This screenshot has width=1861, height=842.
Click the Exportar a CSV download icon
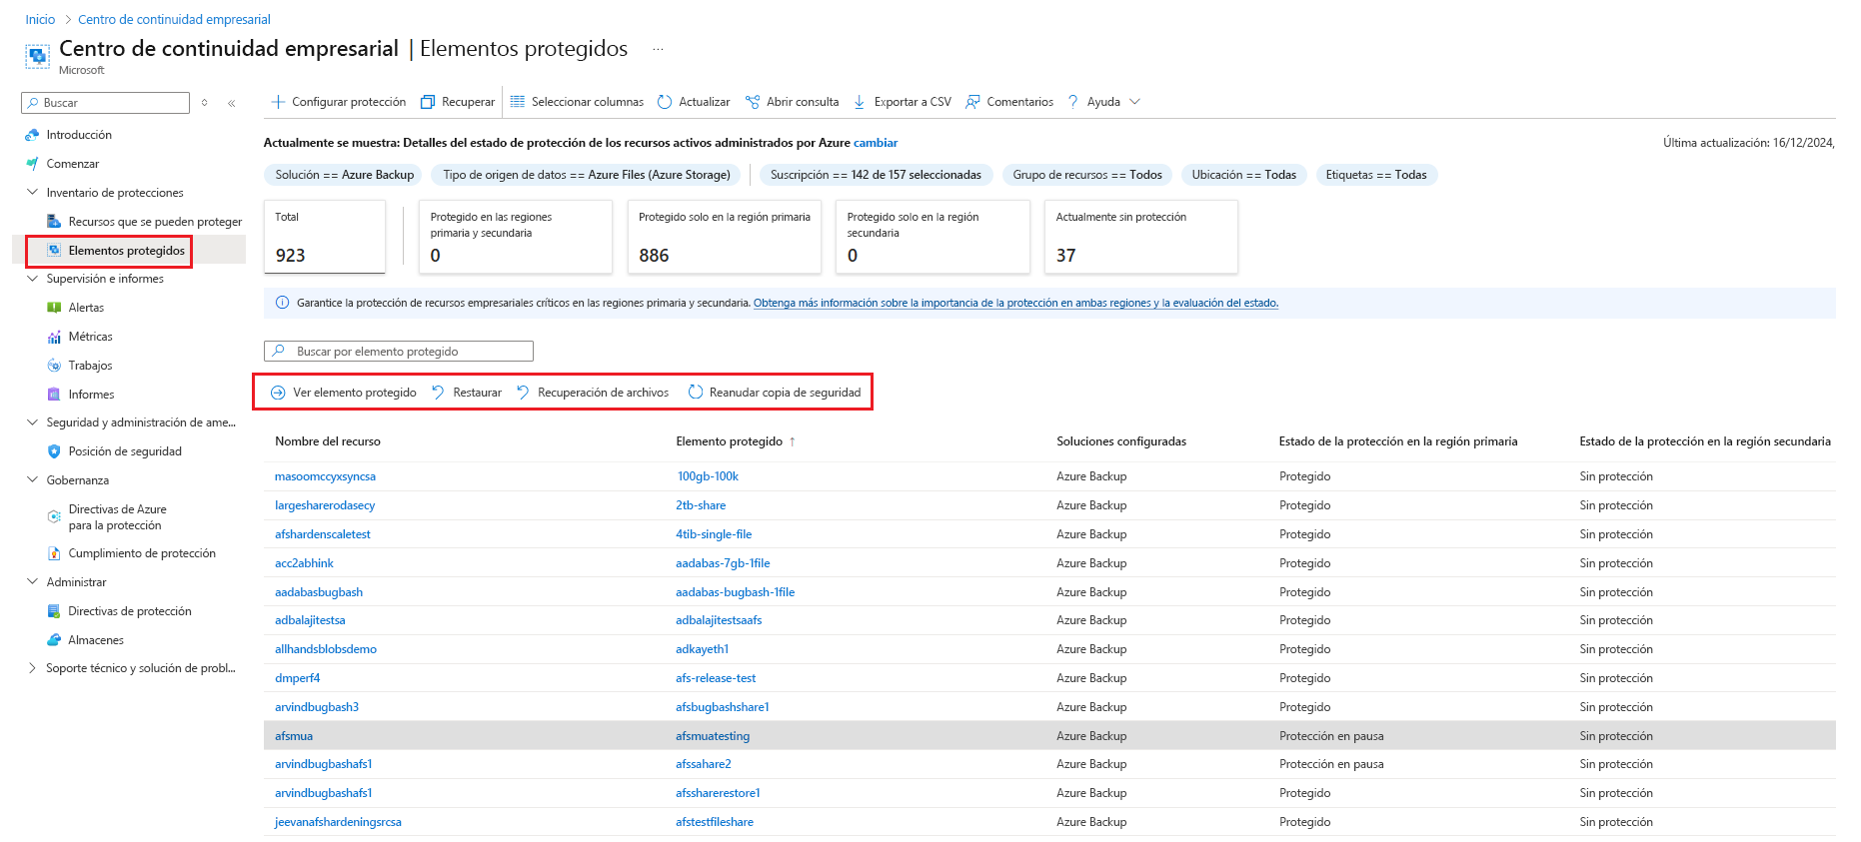click(x=860, y=102)
